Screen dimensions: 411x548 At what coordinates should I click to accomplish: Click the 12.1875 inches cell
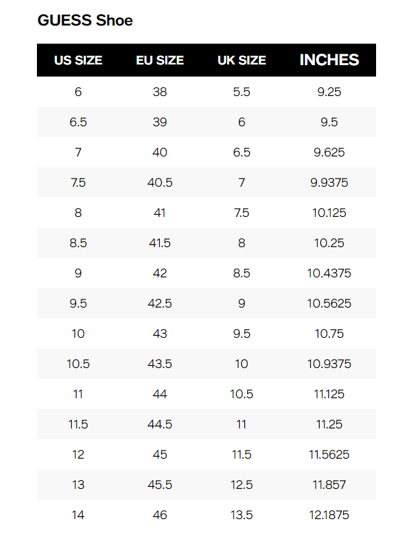[x=329, y=515]
